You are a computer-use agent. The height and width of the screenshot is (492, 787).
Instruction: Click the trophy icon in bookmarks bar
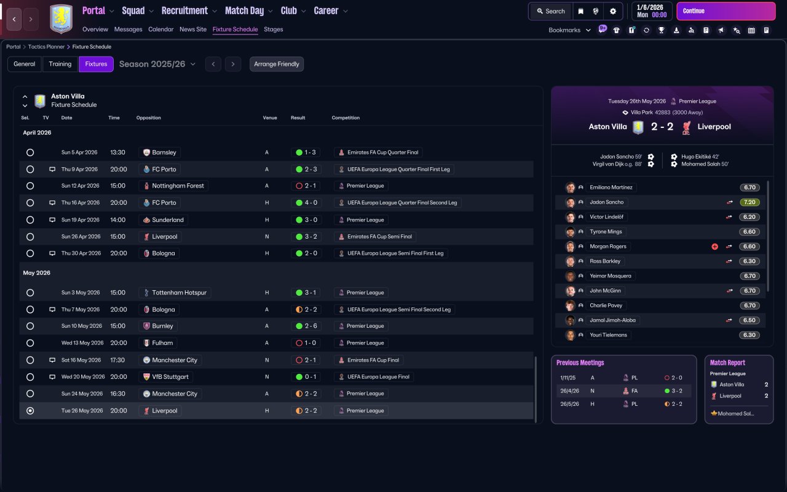[662, 30]
